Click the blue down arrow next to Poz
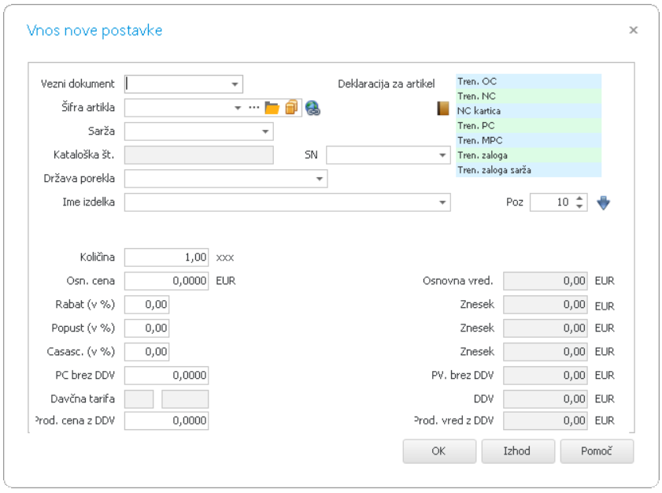 pyautogui.click(x=603, y=202)
